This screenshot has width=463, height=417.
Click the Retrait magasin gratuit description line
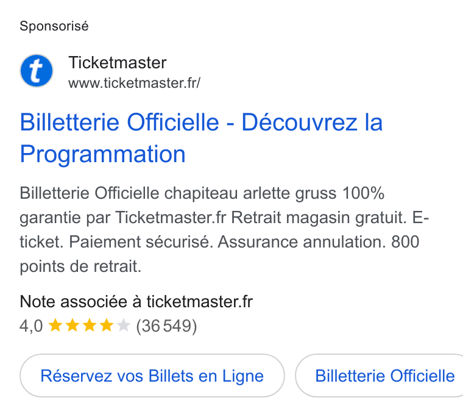(x=224, y=218)
